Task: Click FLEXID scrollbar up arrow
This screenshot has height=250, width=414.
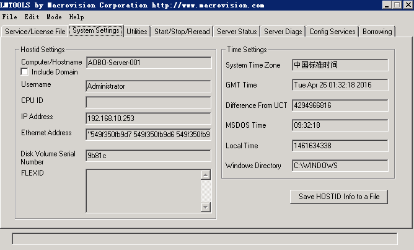Action: [206, 175]
